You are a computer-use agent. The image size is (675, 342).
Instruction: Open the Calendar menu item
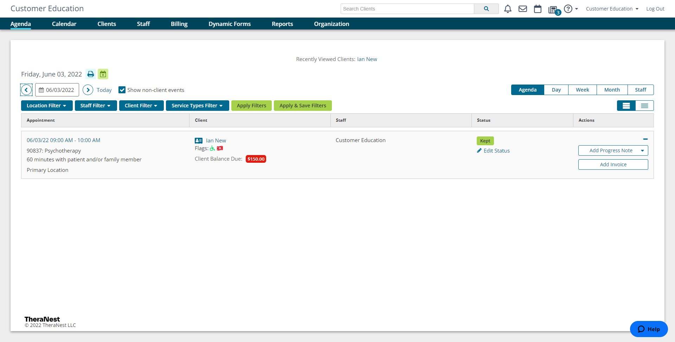(64, 24)
